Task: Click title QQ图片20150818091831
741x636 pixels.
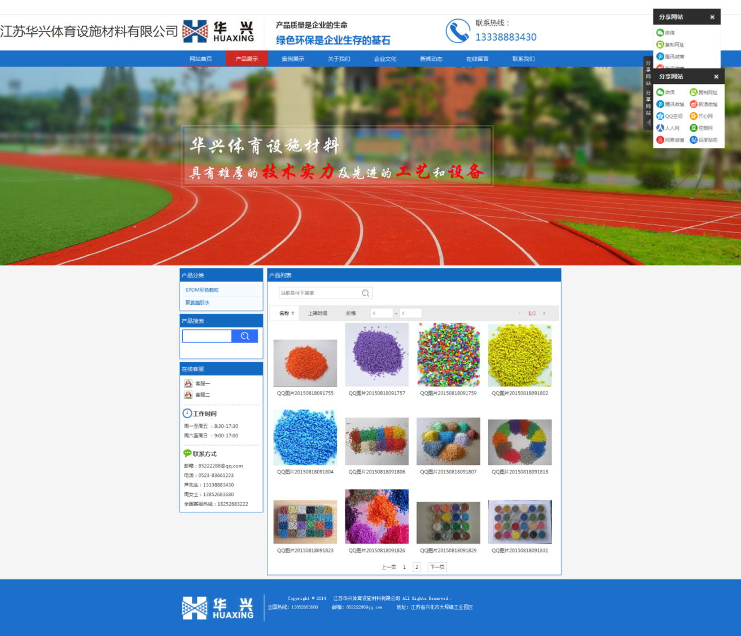Action: tap(520, 550)
